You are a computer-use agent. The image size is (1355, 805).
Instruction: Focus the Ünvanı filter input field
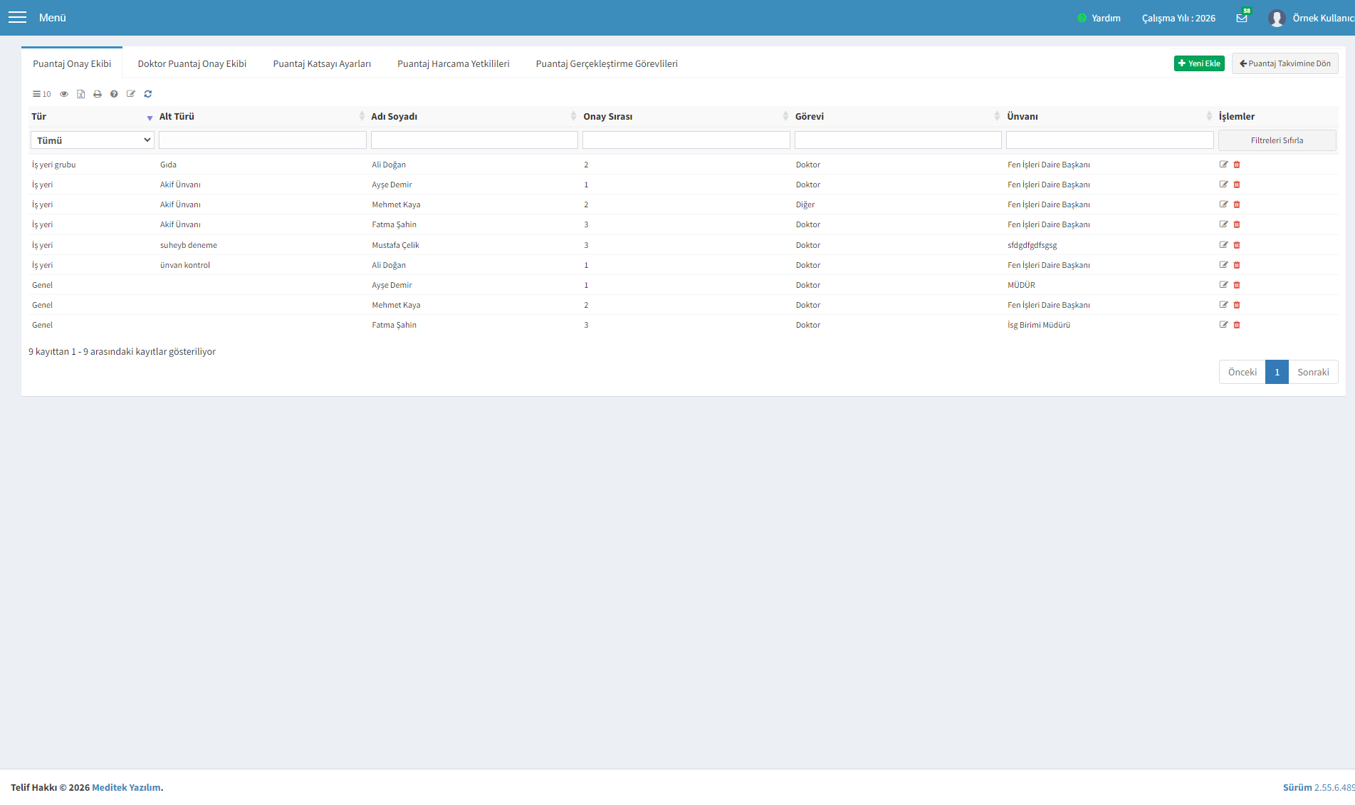[x=1109, y=140]
